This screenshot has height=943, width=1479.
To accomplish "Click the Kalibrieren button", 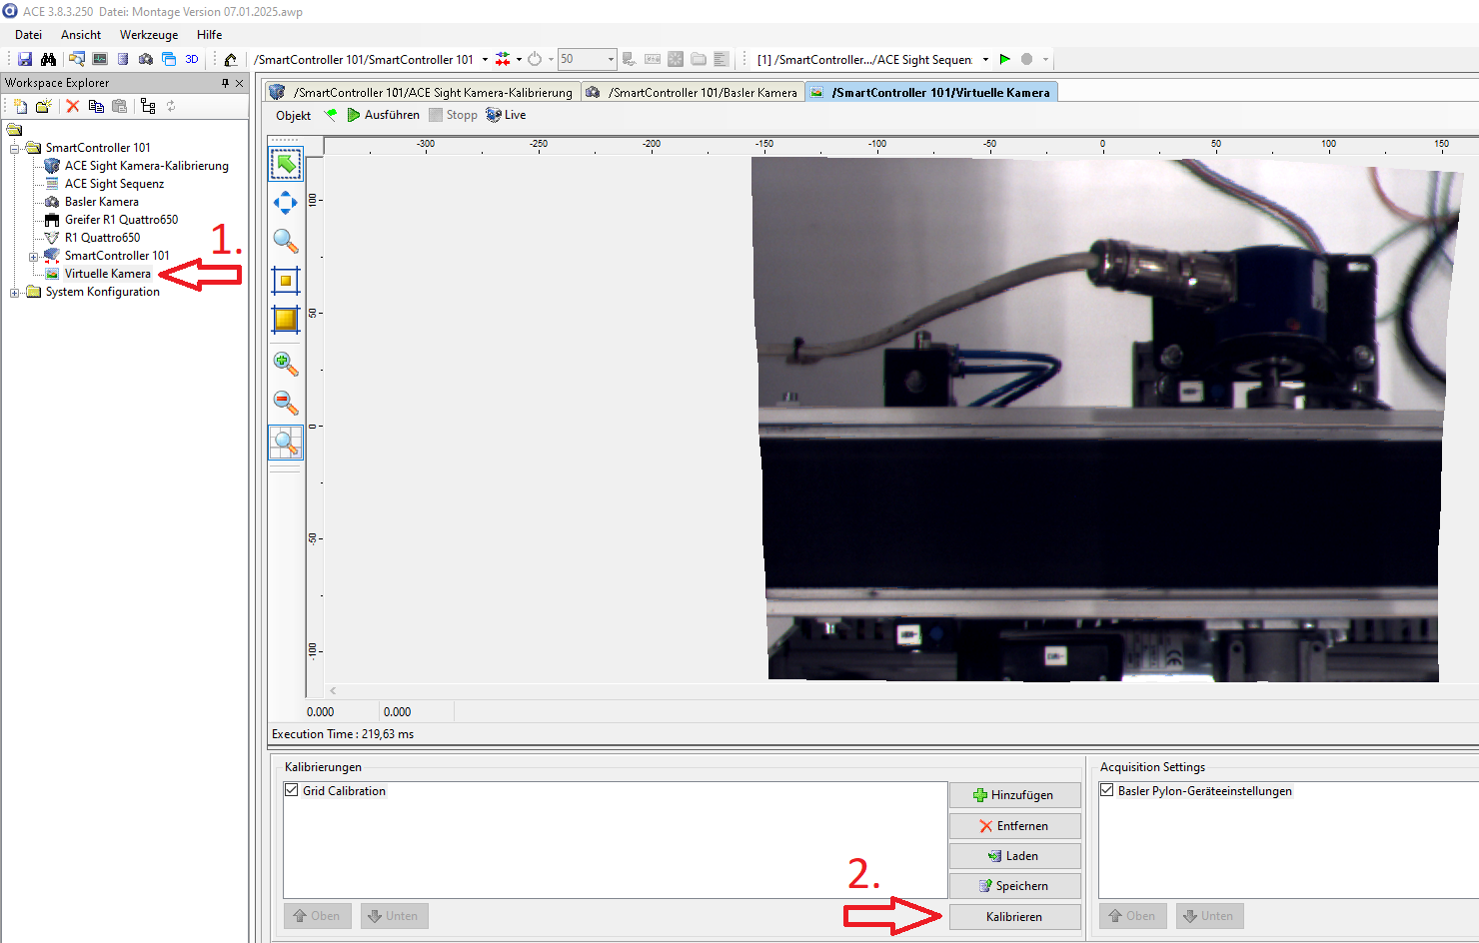I will pyautogui.click(x=1014, y=916).
